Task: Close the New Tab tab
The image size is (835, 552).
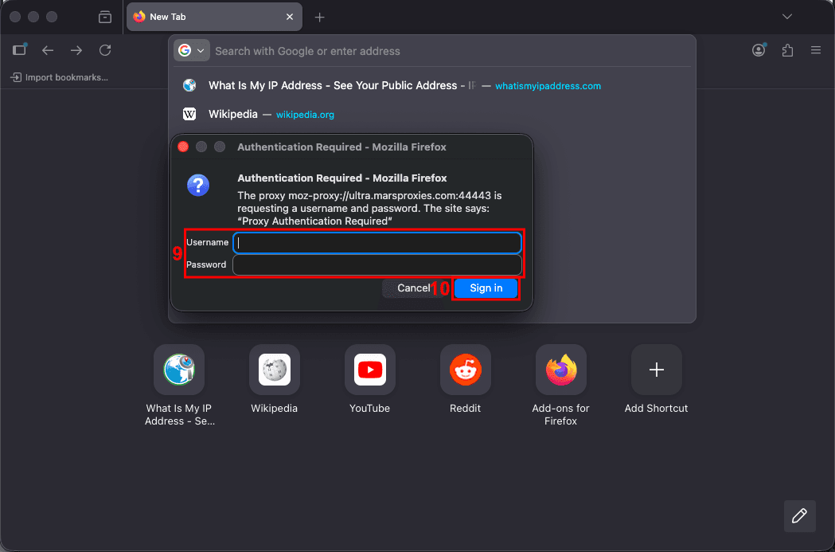Action: (x=289, y=17)
